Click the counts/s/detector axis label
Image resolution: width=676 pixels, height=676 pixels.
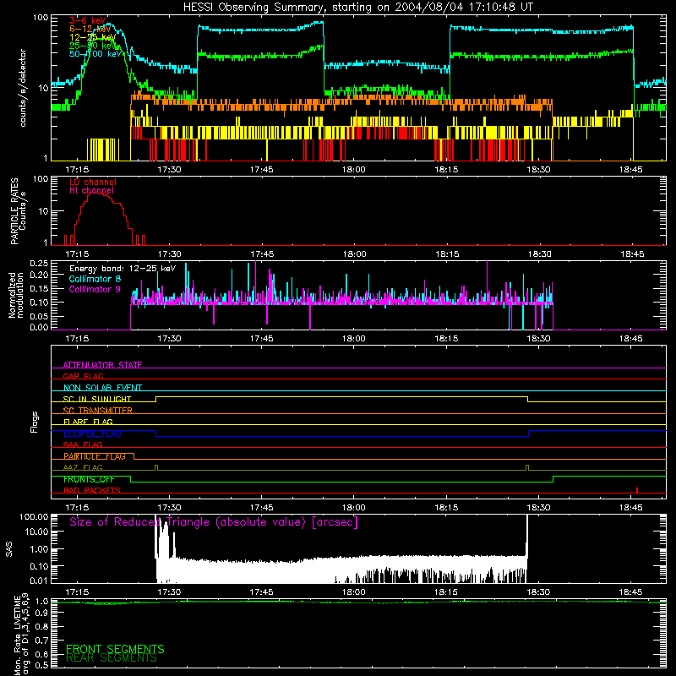point(23,88)
